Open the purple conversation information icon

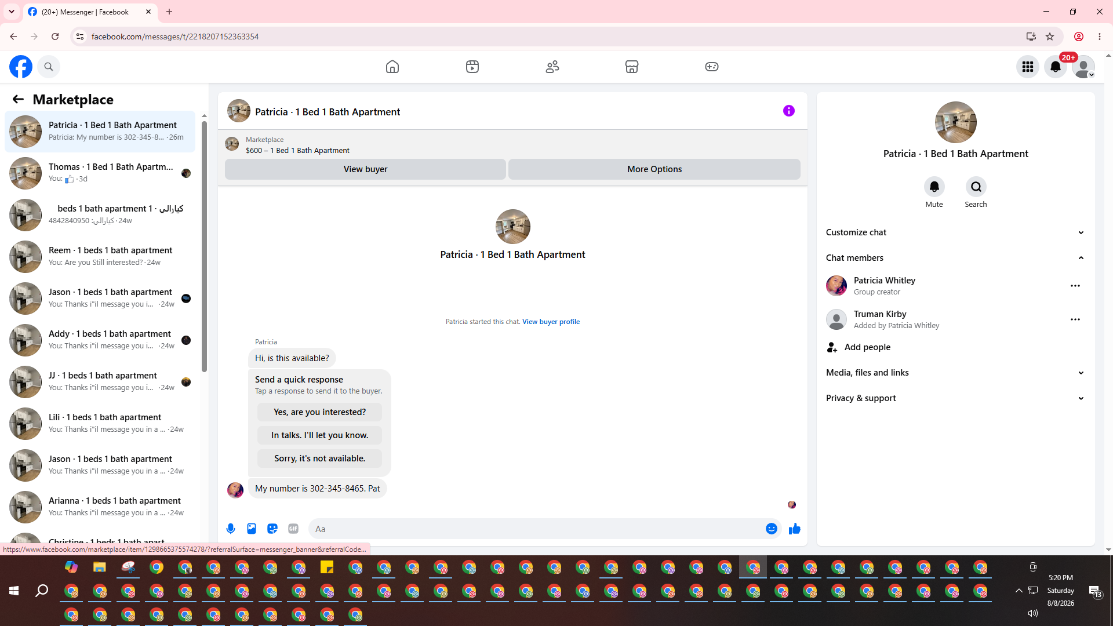[x=789, y=111]
